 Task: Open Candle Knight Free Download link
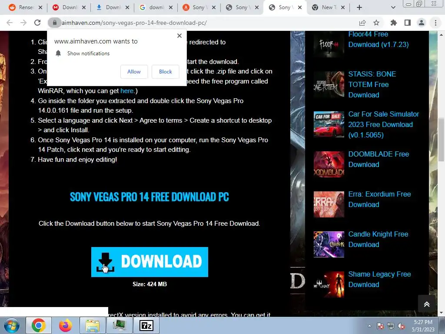coord(378,240)
